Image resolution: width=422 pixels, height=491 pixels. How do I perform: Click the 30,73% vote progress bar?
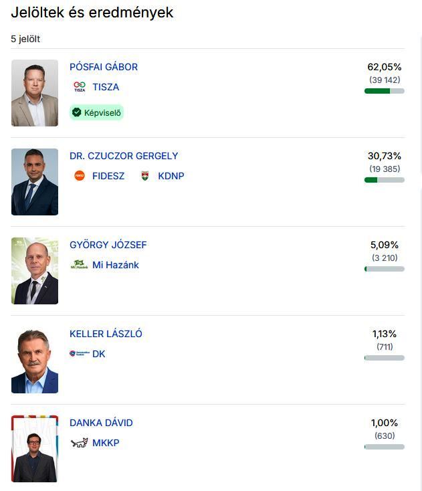(385, 180)
